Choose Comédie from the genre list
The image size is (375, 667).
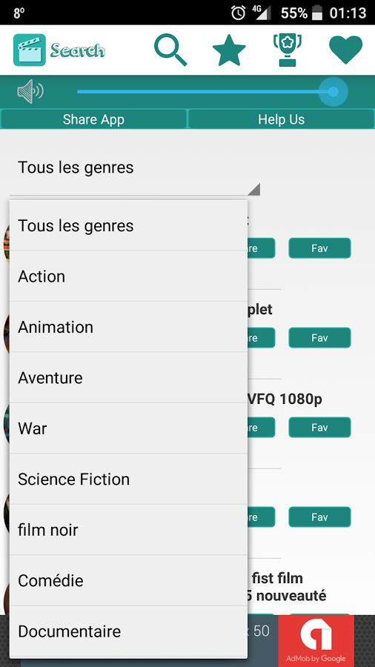click(128, 580)
